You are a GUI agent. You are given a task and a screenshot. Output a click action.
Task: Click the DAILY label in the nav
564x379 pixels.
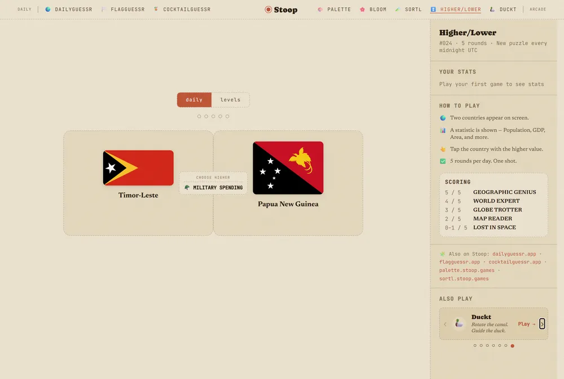(x=24, y=10)
